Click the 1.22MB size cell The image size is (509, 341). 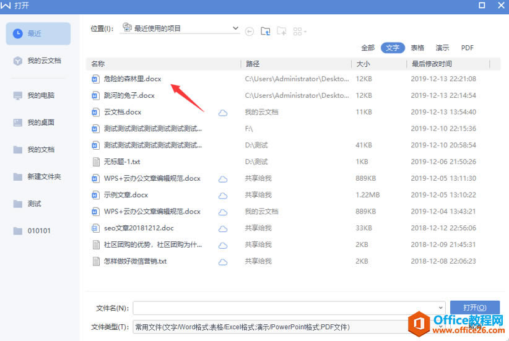[367, 195]
